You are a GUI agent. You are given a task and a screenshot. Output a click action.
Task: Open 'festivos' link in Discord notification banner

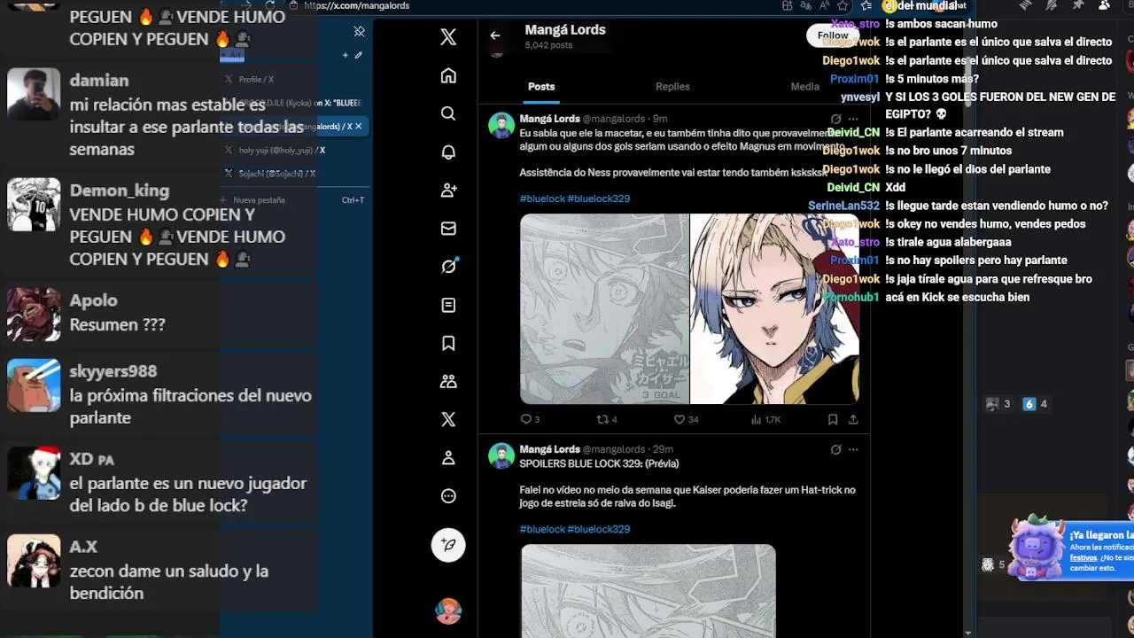click(1084, 557)
